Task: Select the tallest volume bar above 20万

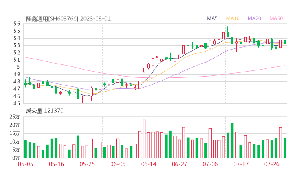Action: (144, 139)
